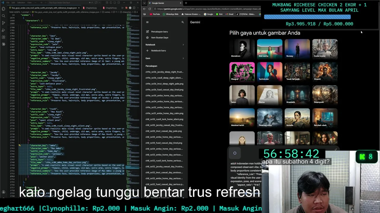This screenshot has width=380, height=213.
Task: Open chat ch9a_sc06_imut_sleep_night_pale.png
Action: coord(164,84)
